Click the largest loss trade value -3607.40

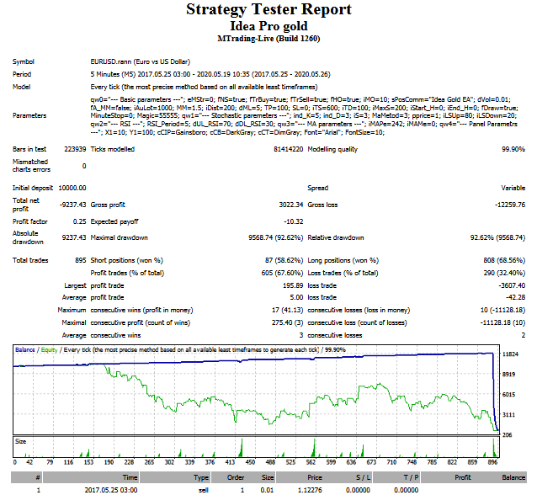tap(512, 285)
